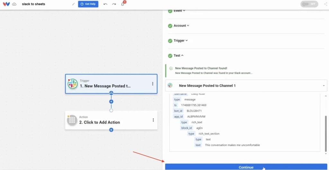This screenshot has width=329, height=170.
Task: Expand the Trigger section
Action: click(x=181, y=40)
